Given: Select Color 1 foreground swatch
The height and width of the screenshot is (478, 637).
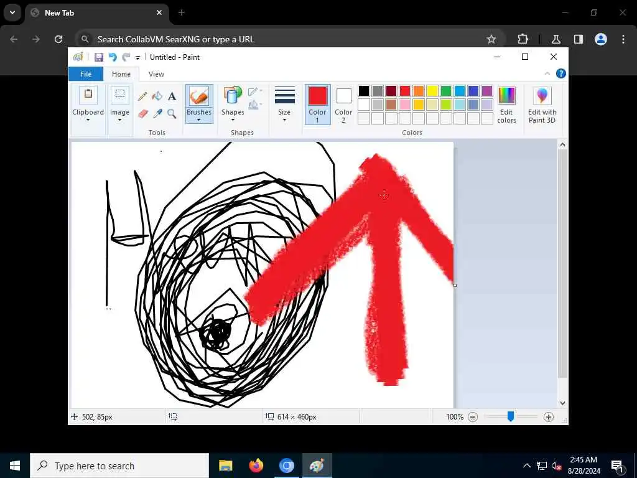Looking at the screenshot, I should (x=317, y=104).
